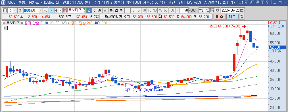Click the save chart floppy icon
The height and width of the screenshot is (112, 288).
pyautogui.click(x=212, y=10)
